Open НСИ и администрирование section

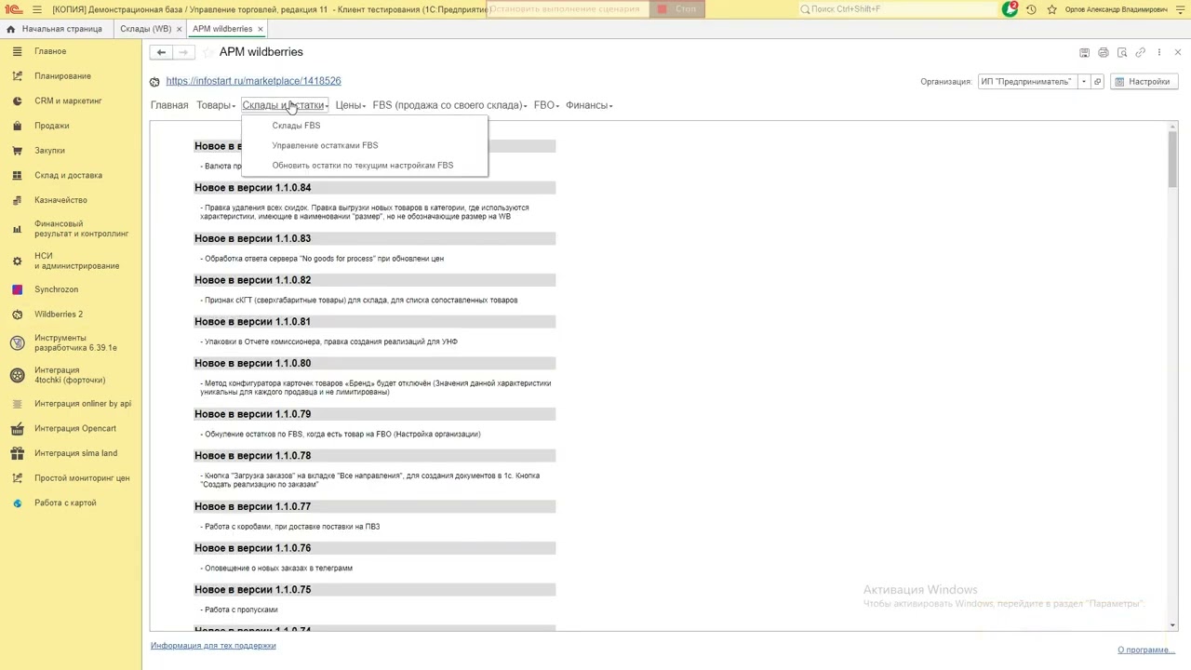point(76,261)
